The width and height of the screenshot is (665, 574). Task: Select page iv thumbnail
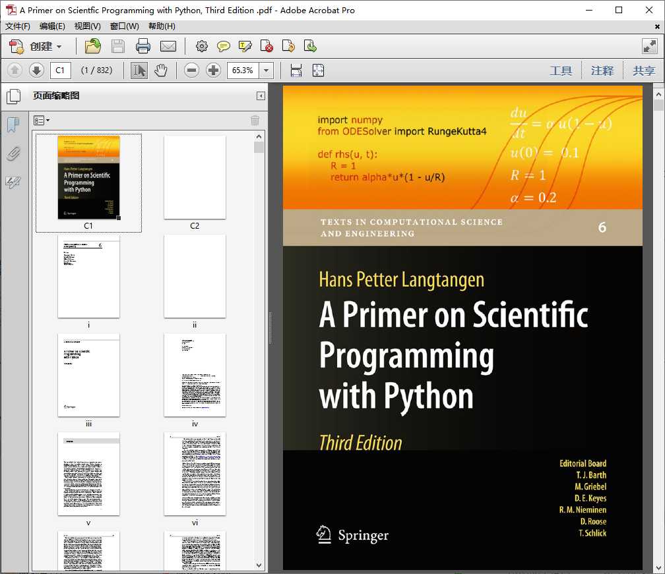195,376
